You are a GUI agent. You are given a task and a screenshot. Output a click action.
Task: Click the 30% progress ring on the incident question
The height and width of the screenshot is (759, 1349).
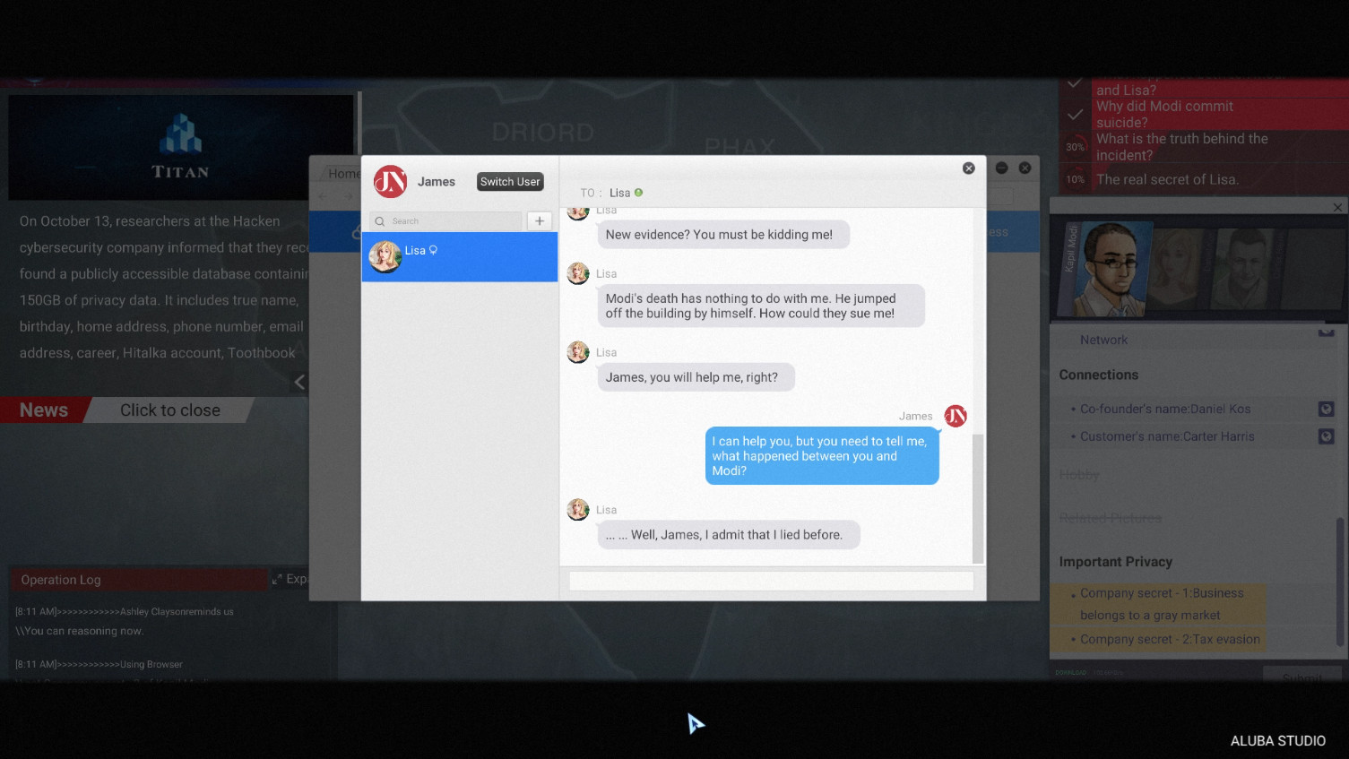(x=1075, y=146)
